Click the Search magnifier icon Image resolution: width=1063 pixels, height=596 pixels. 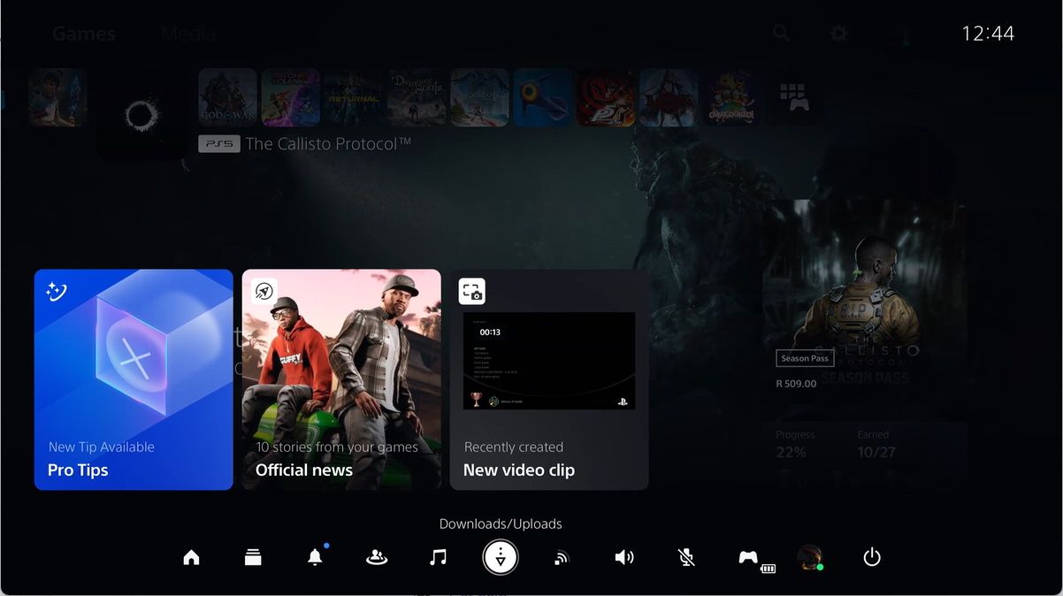pos(781,33)
